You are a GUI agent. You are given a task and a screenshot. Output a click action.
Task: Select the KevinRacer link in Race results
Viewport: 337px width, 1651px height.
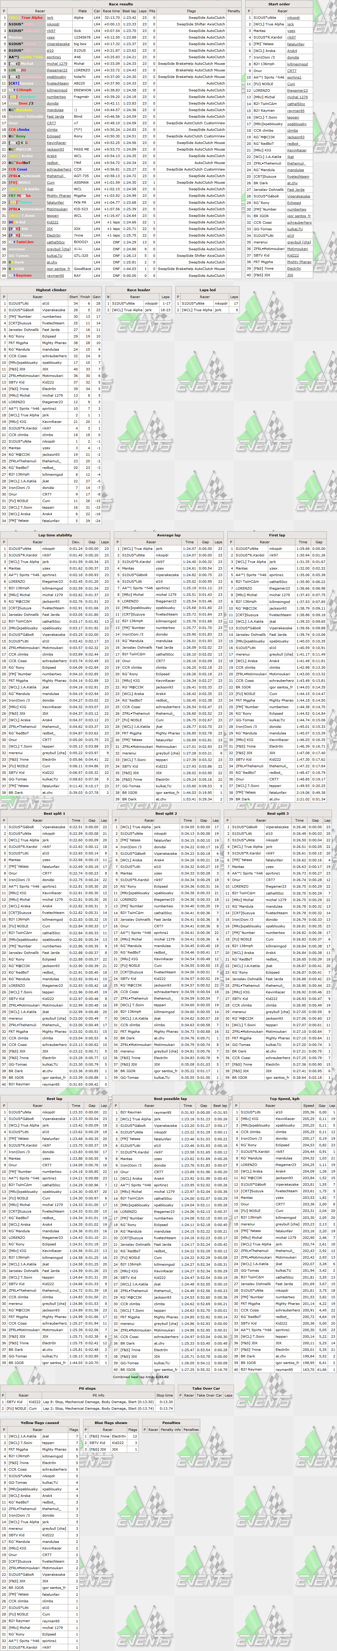pyautogui.click(x=56, y=143)
